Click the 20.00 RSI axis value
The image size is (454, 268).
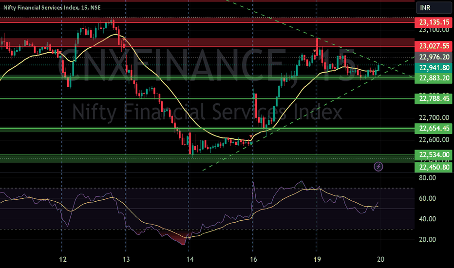427,240
